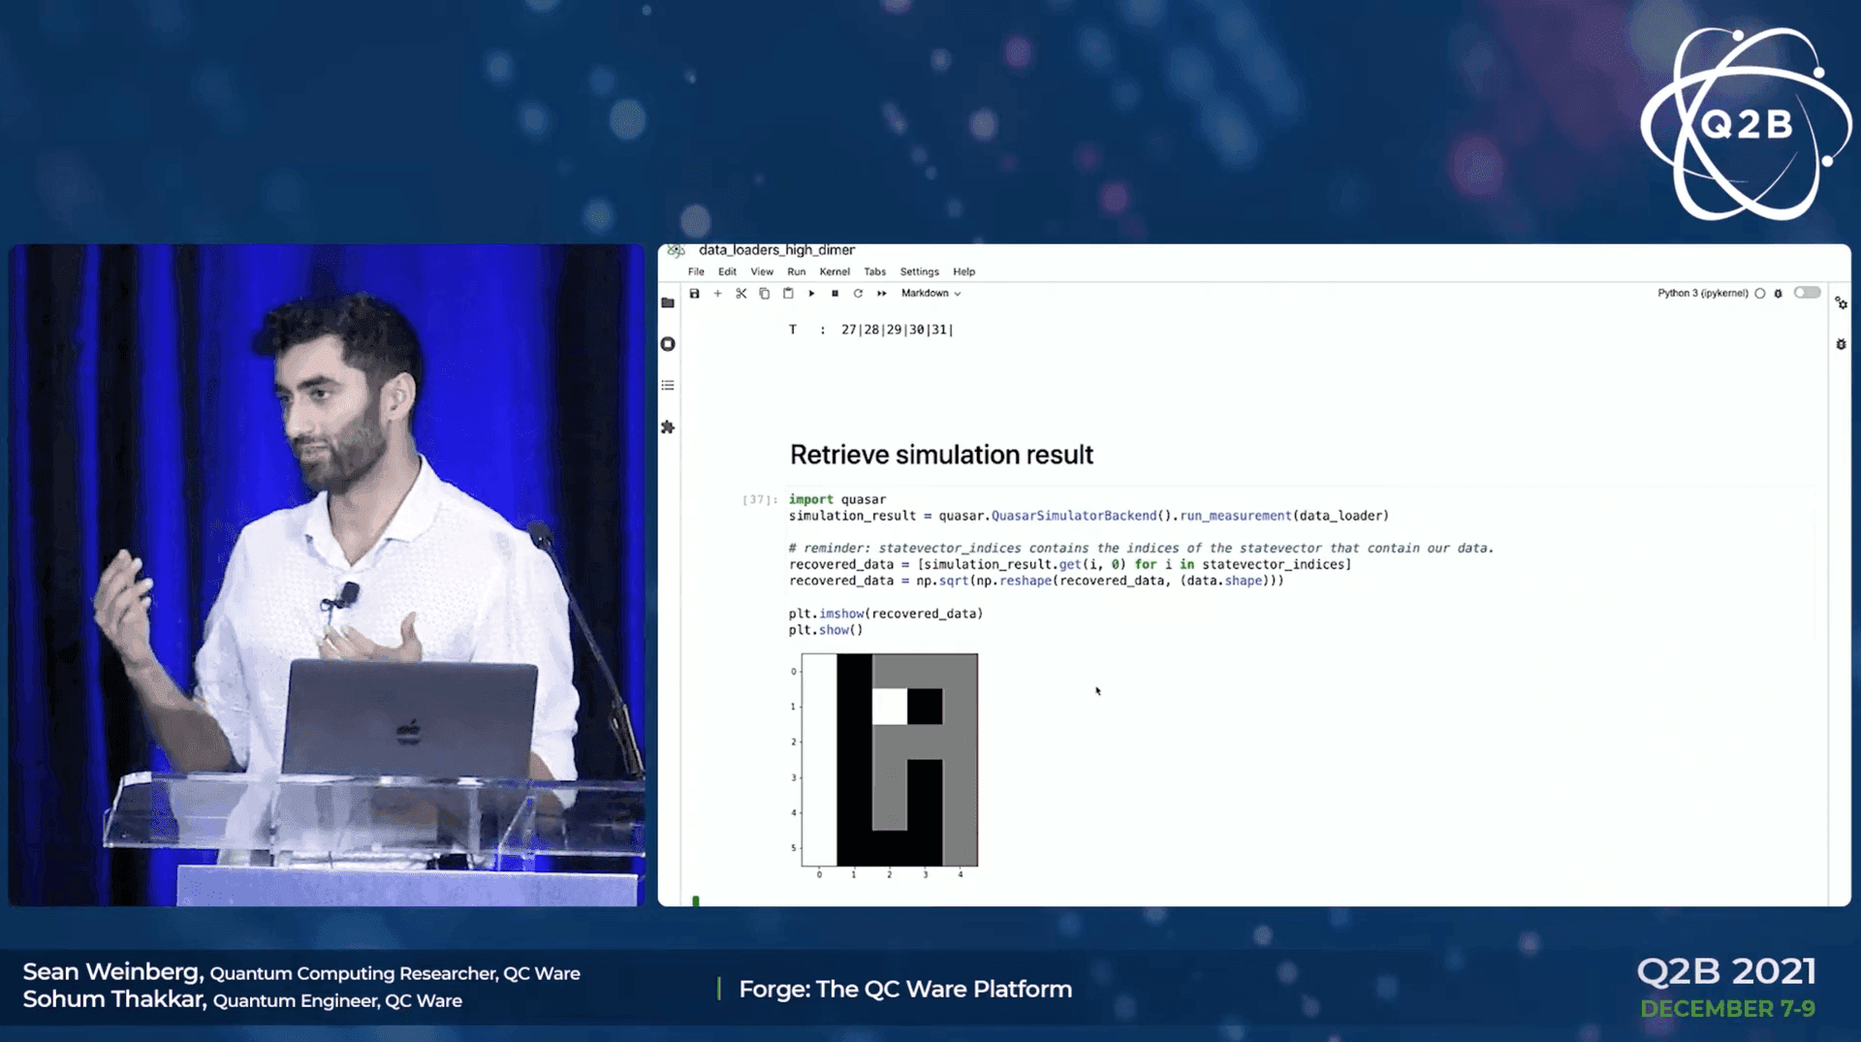The width and height of the screenshot is (1861, 1042).
Task: Open Property Inspector gears icon in right sidebar
Action: [1841, 303]
